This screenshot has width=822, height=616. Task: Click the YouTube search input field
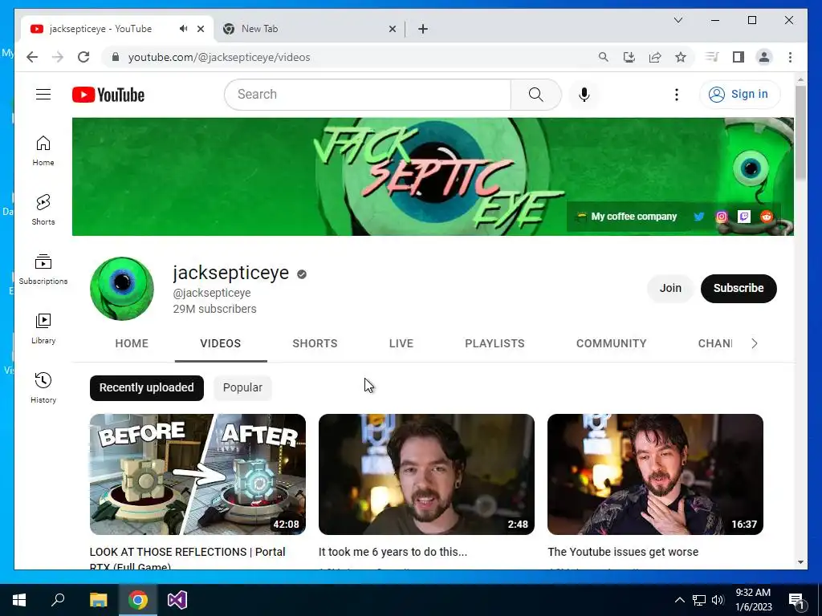pos(368,95)
